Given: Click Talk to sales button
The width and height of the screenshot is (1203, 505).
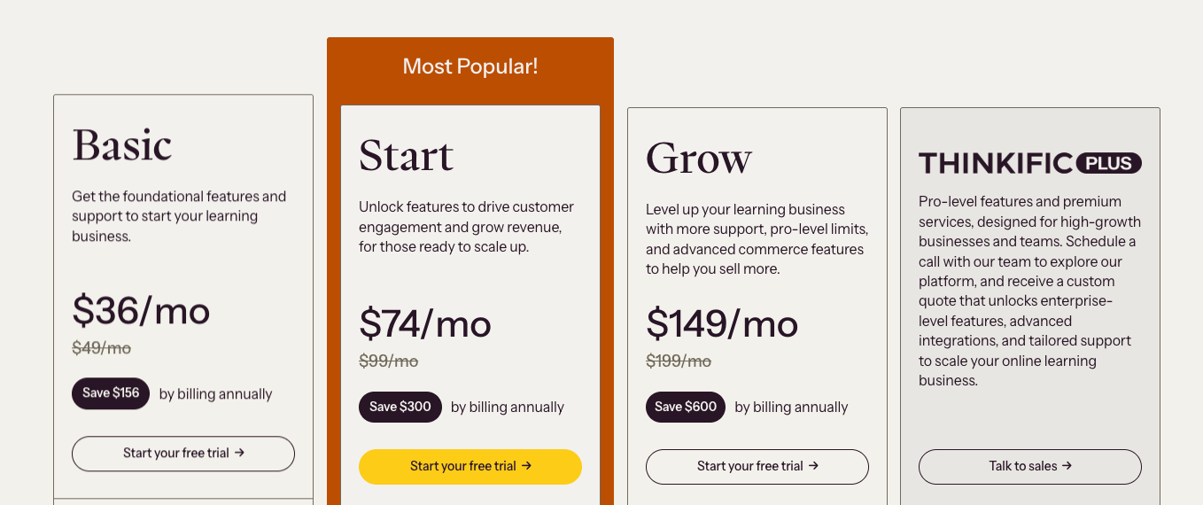Looking at the screenshot, I should 1029,467.
